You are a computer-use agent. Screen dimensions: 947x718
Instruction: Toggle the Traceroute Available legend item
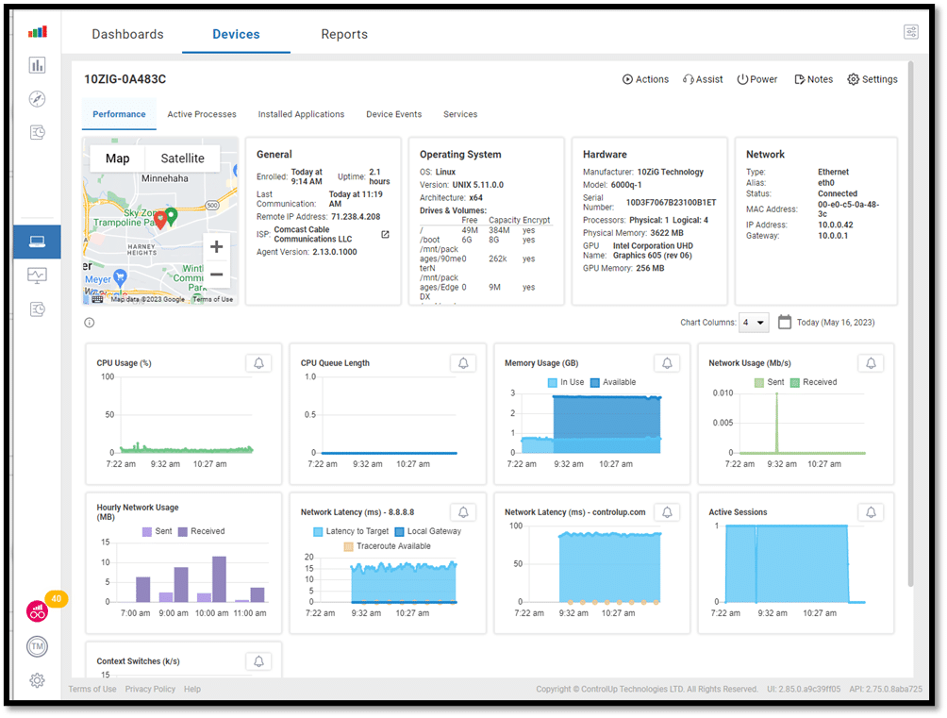pos(387,546)
